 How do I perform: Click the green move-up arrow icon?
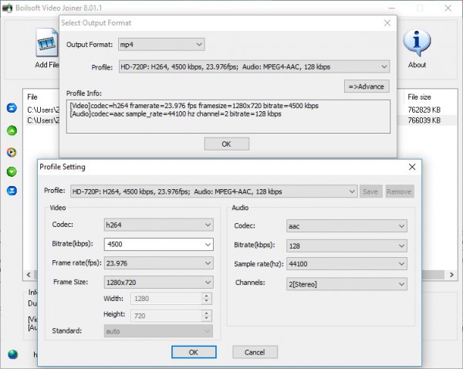(x=12, y=130)
